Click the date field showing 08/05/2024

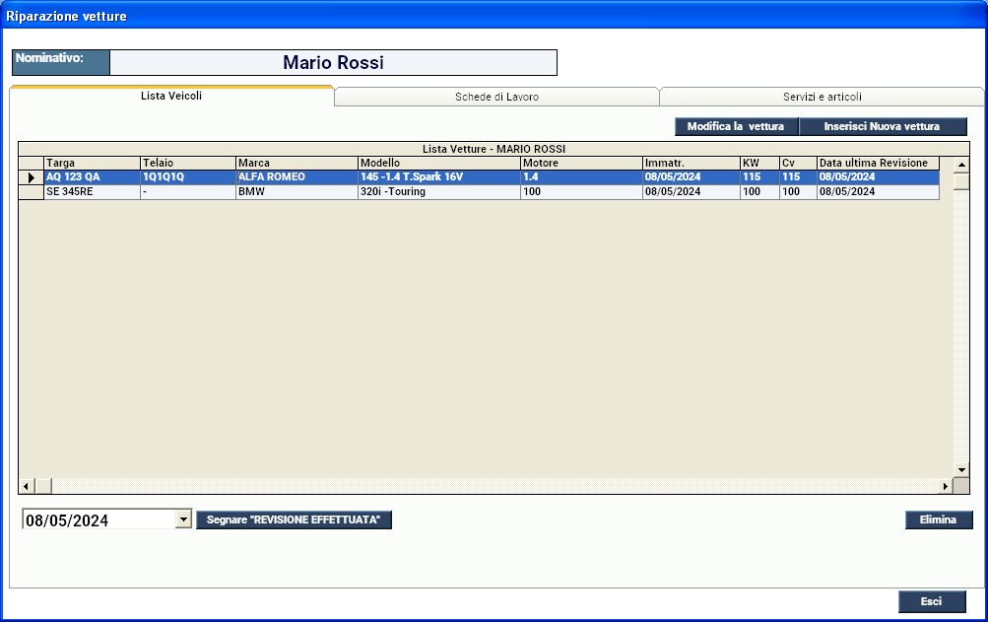point(97,520)
